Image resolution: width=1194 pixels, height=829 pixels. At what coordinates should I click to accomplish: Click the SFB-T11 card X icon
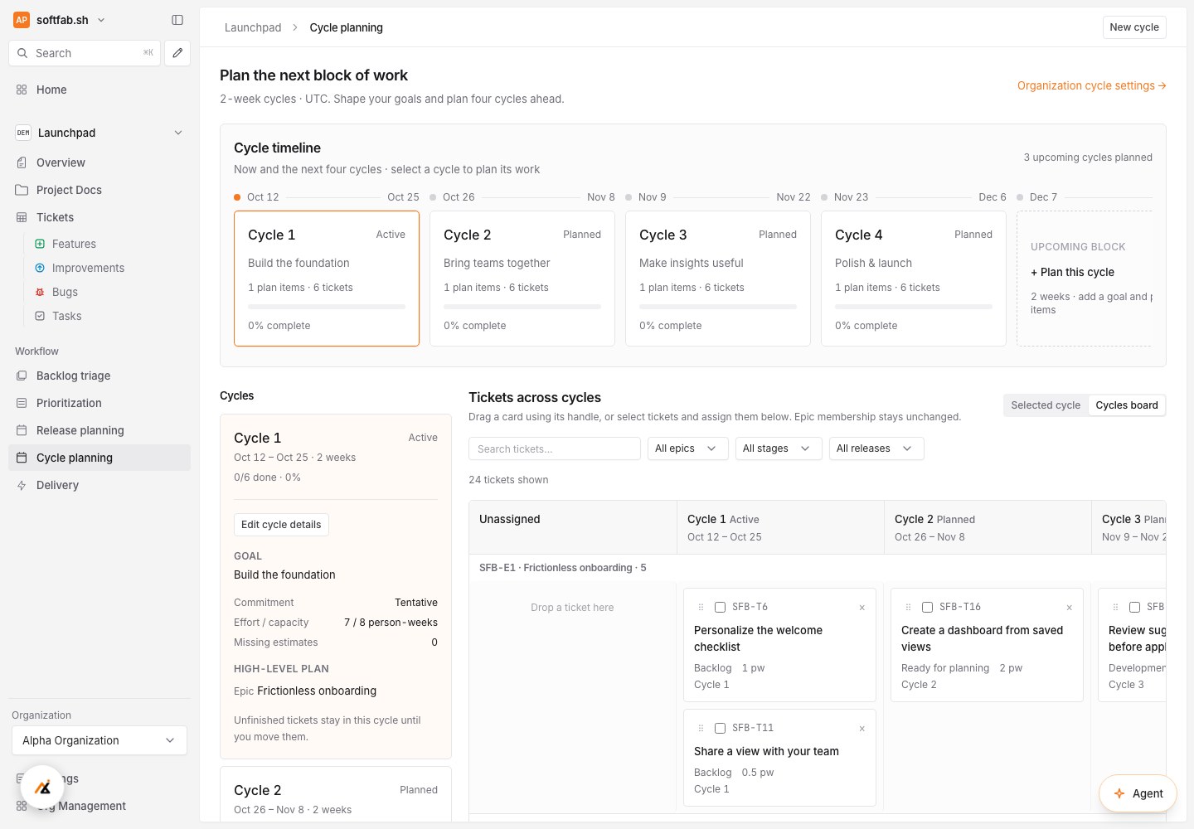pyautogui.click(x=862, y=729)
